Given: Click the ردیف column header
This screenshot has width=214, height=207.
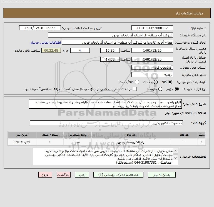Looking at the screenshot, I should [x=202, y=135].
